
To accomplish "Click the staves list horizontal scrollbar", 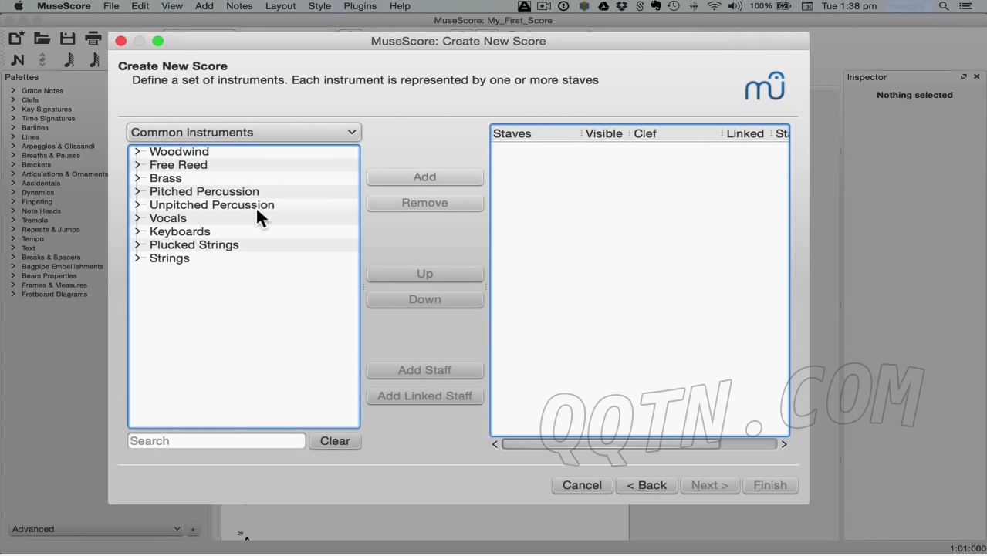I will [639, 444].
